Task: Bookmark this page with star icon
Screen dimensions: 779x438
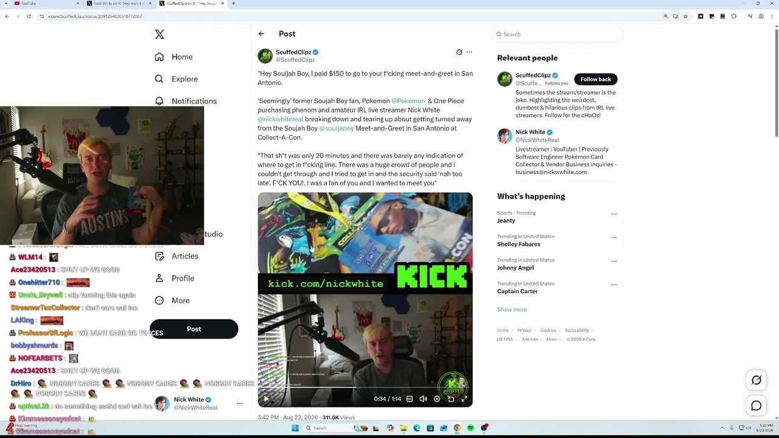Action: (x=685, y=16)
